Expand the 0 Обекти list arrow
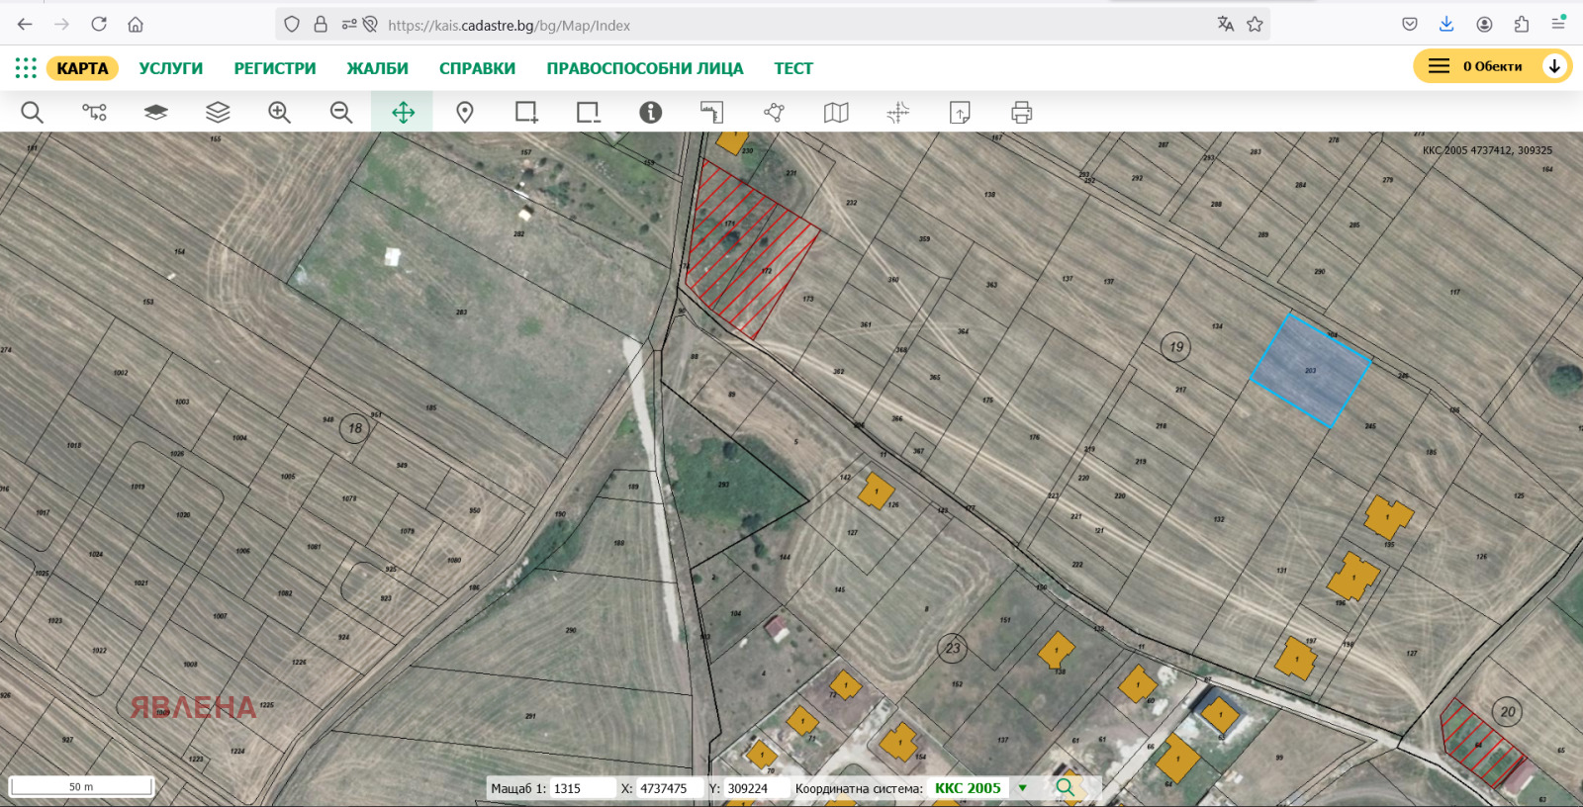The image size is (1583, 807). pos(1554,66)
